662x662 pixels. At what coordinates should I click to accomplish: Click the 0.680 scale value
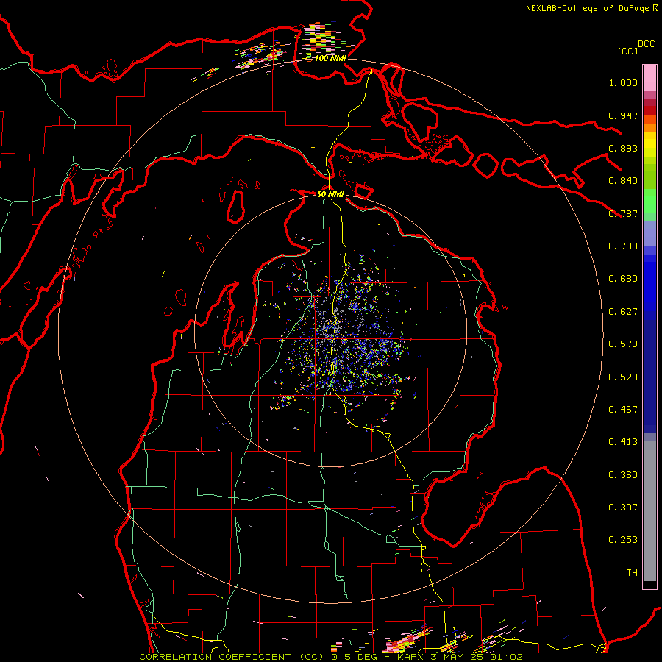coord(623,279)
